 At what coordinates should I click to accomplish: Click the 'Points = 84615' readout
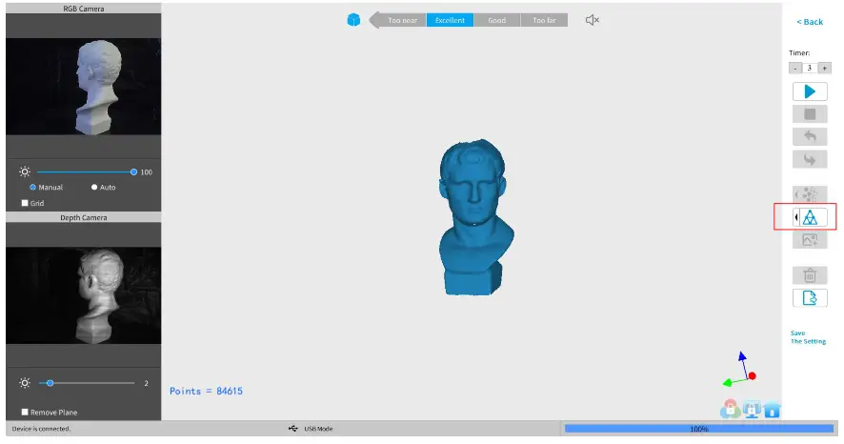pyautogui.click(x=206, y=391)
